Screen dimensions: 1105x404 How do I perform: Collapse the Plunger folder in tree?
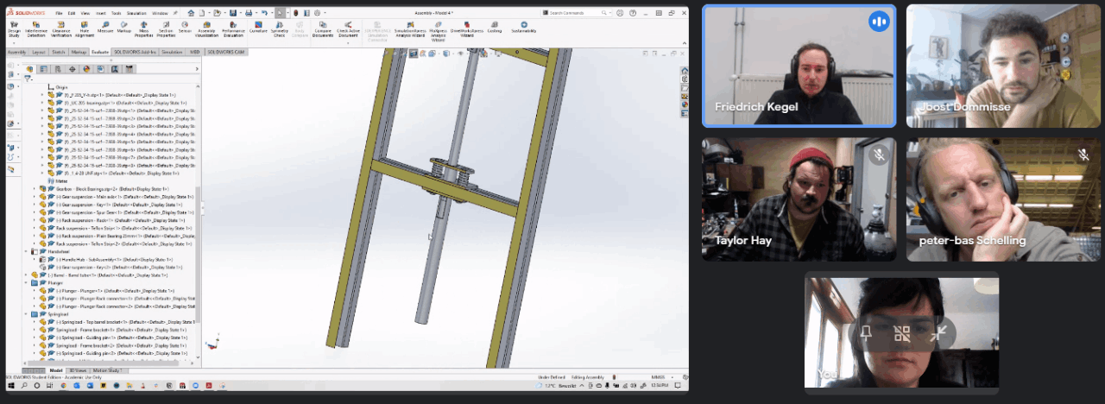coord(27,282)
